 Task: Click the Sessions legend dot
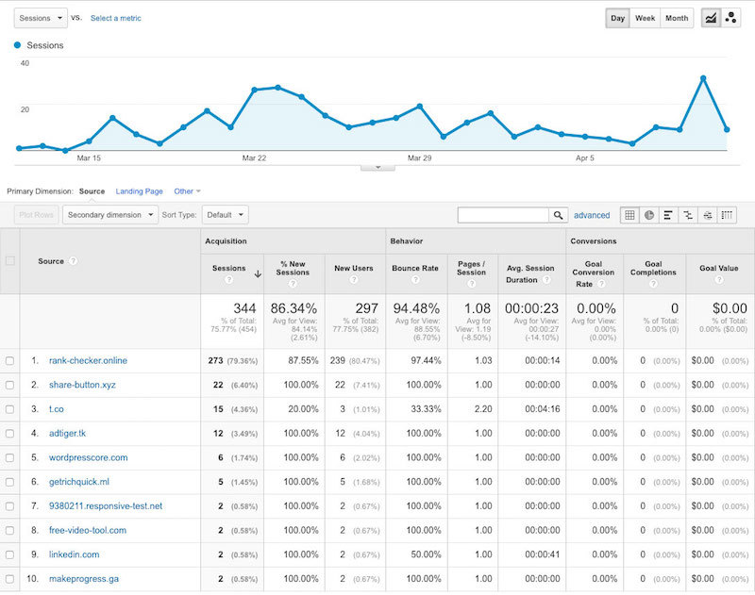pyautogui.click(x=18, y=45)
